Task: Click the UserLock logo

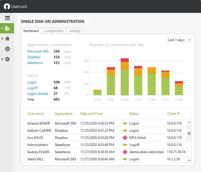Action: (x=16, y=6)
